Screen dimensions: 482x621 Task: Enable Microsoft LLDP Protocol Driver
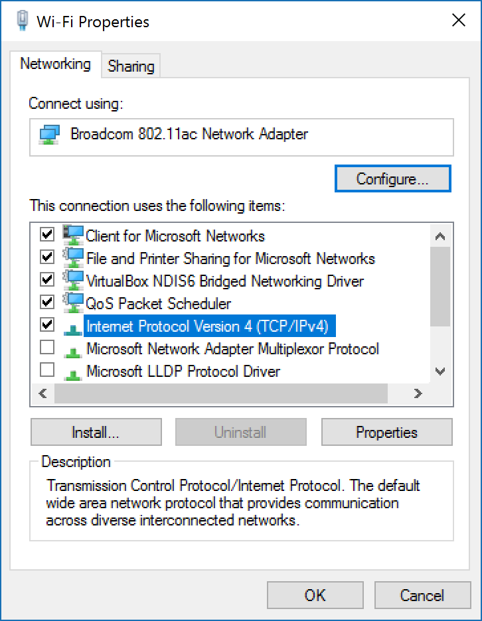46,370
